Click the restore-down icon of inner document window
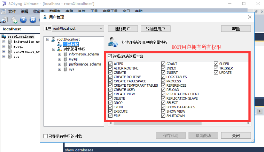 [256, 12]
